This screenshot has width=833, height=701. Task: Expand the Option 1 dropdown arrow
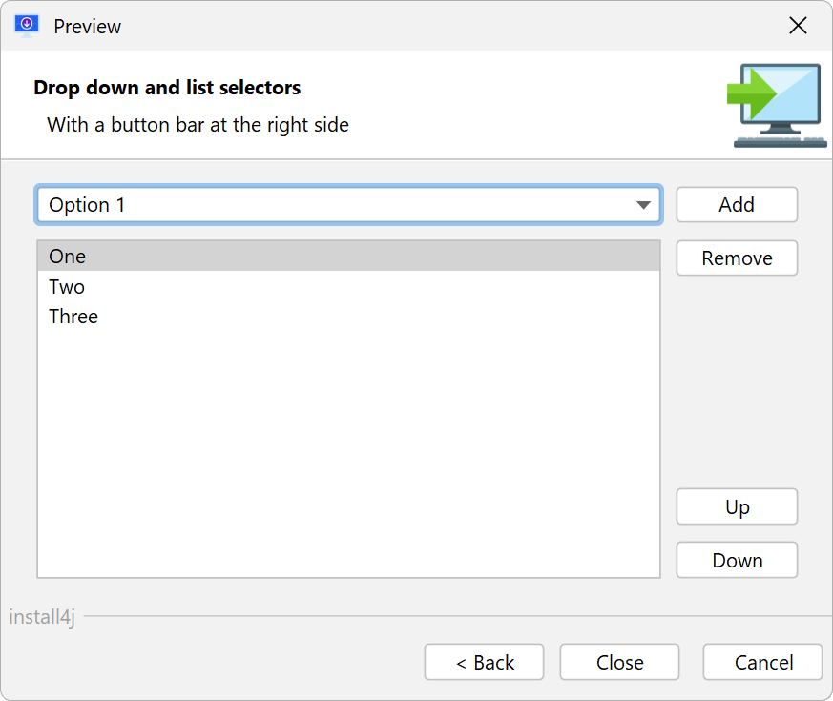click(643, 205)
